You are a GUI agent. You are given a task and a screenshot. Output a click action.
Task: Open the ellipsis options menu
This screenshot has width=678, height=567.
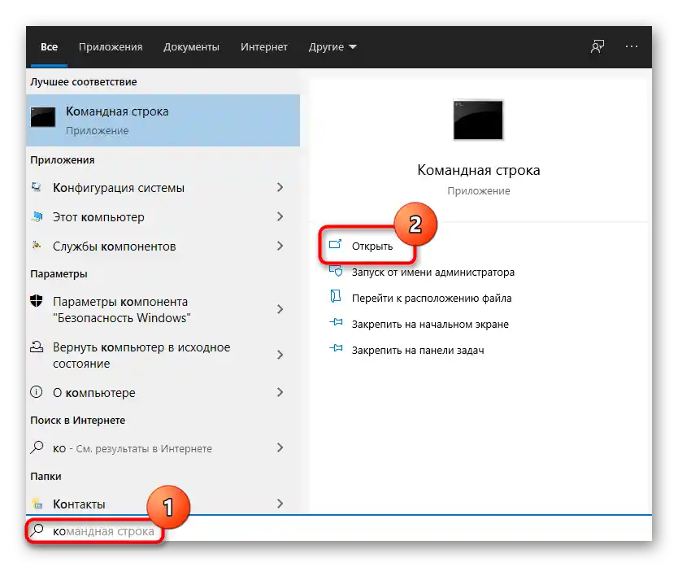632,46
